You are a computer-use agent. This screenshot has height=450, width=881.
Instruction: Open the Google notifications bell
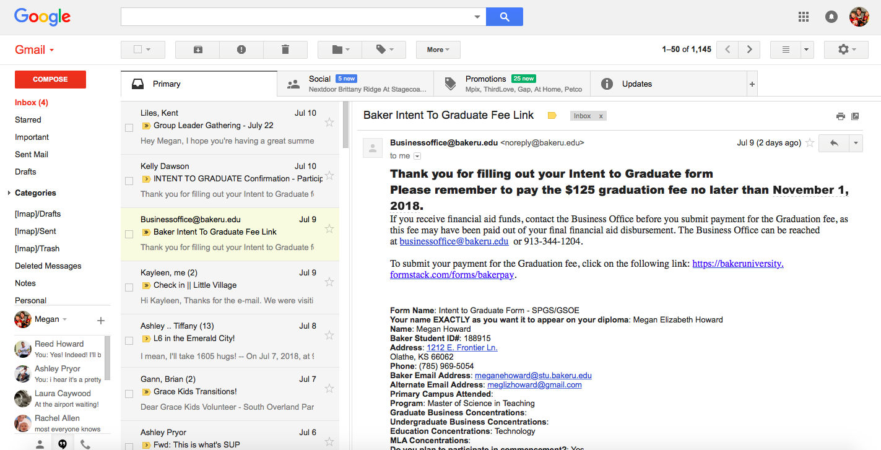click(x=831, y=17)
